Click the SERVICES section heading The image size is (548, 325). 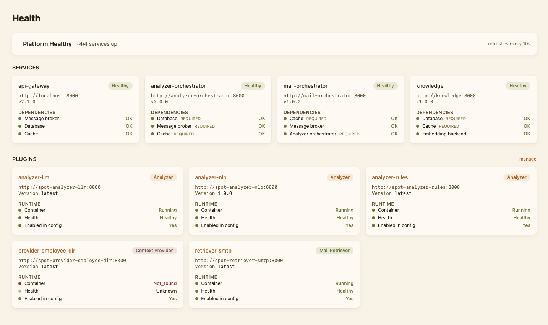point(26,68)
